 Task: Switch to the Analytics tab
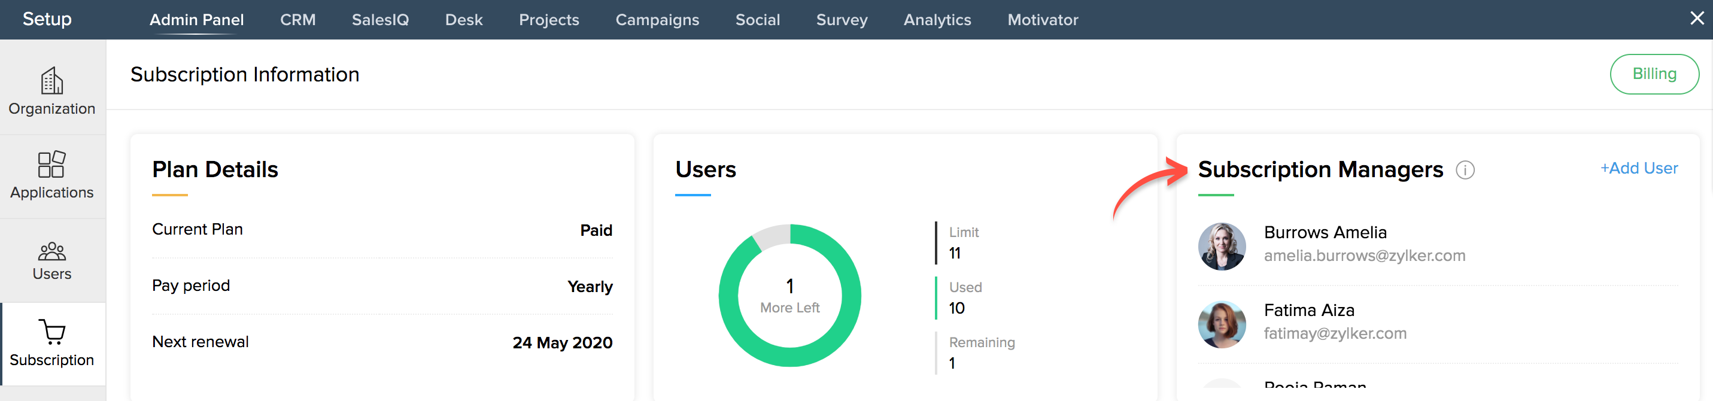937,20
